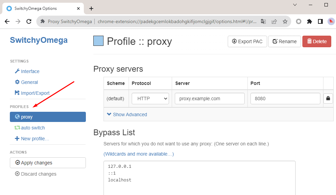Image resolution: width=336 pixels, height=195 pixels.
Task: Open the HTTP protocol dropdown
Action: (x=150, y=99)
